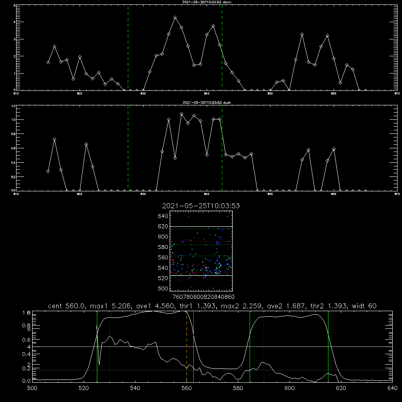Click y-axis label 640 on scatter plot
Screen dimensions: 402x402
coord(163,216)
